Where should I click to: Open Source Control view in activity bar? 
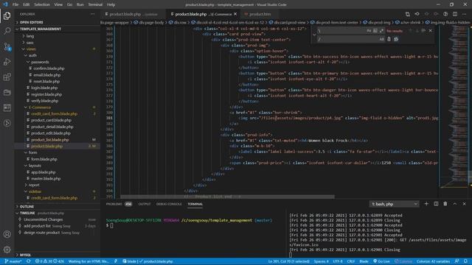coord(7,46)
